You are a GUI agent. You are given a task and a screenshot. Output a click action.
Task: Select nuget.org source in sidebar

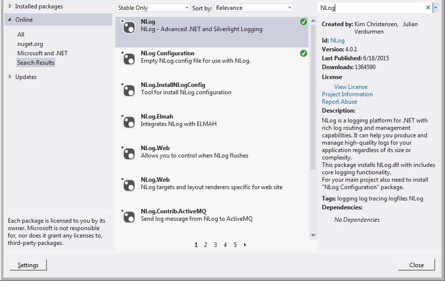coord(30,44)
